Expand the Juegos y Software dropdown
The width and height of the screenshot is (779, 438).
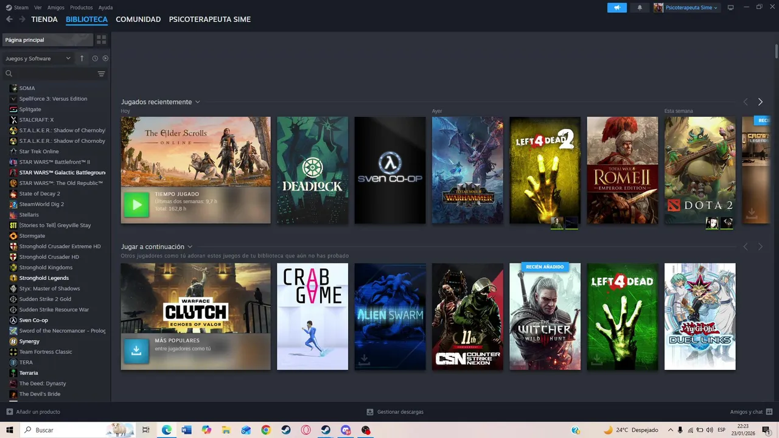38,58
